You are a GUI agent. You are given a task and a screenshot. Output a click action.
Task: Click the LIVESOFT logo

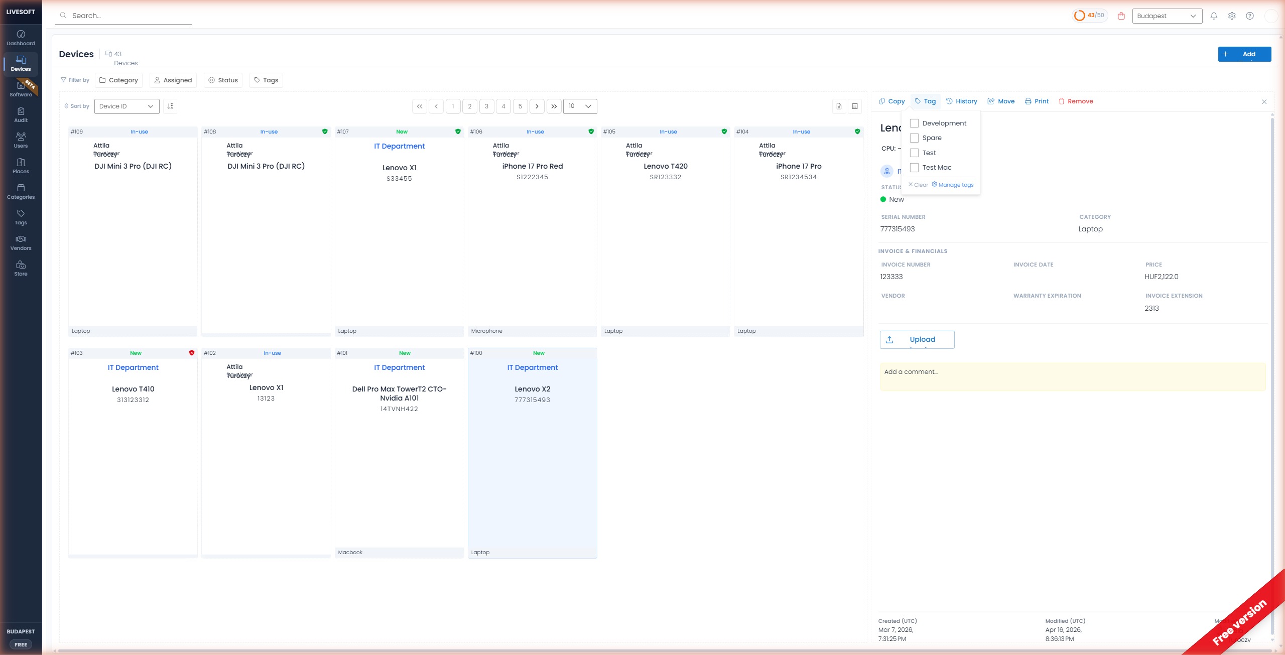coord(21,12)
